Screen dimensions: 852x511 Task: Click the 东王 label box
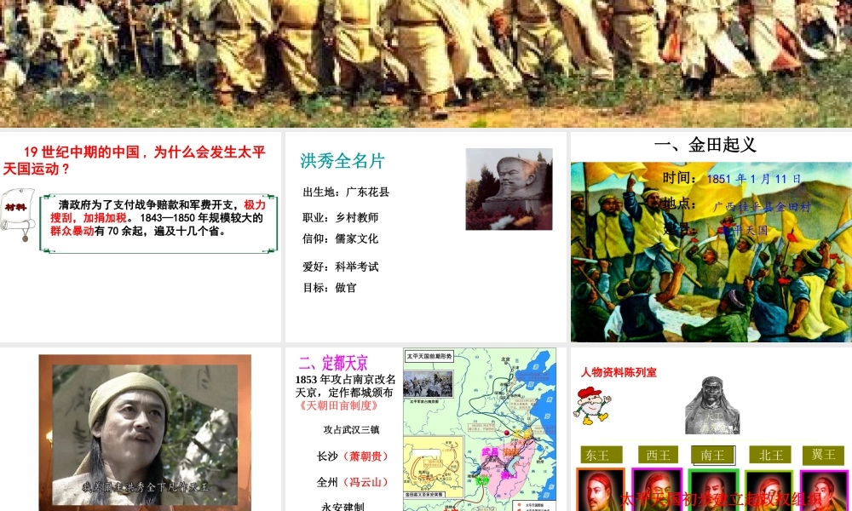tap(602, 455)
